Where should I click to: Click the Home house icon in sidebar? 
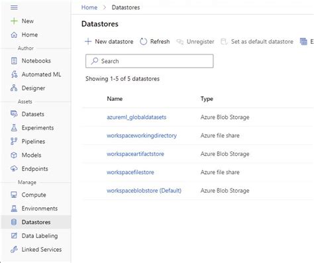coord(14,35)
